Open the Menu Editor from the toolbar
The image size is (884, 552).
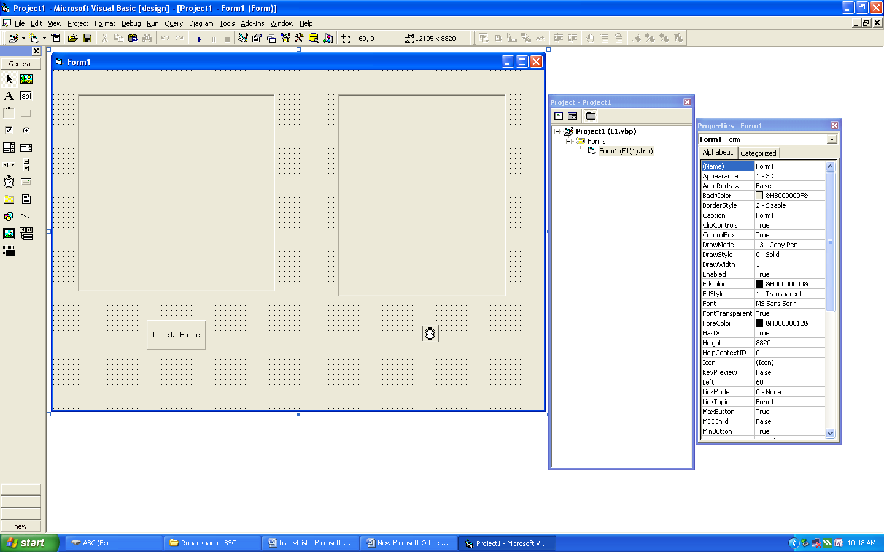pyautogui.click(x=56, y=38)
